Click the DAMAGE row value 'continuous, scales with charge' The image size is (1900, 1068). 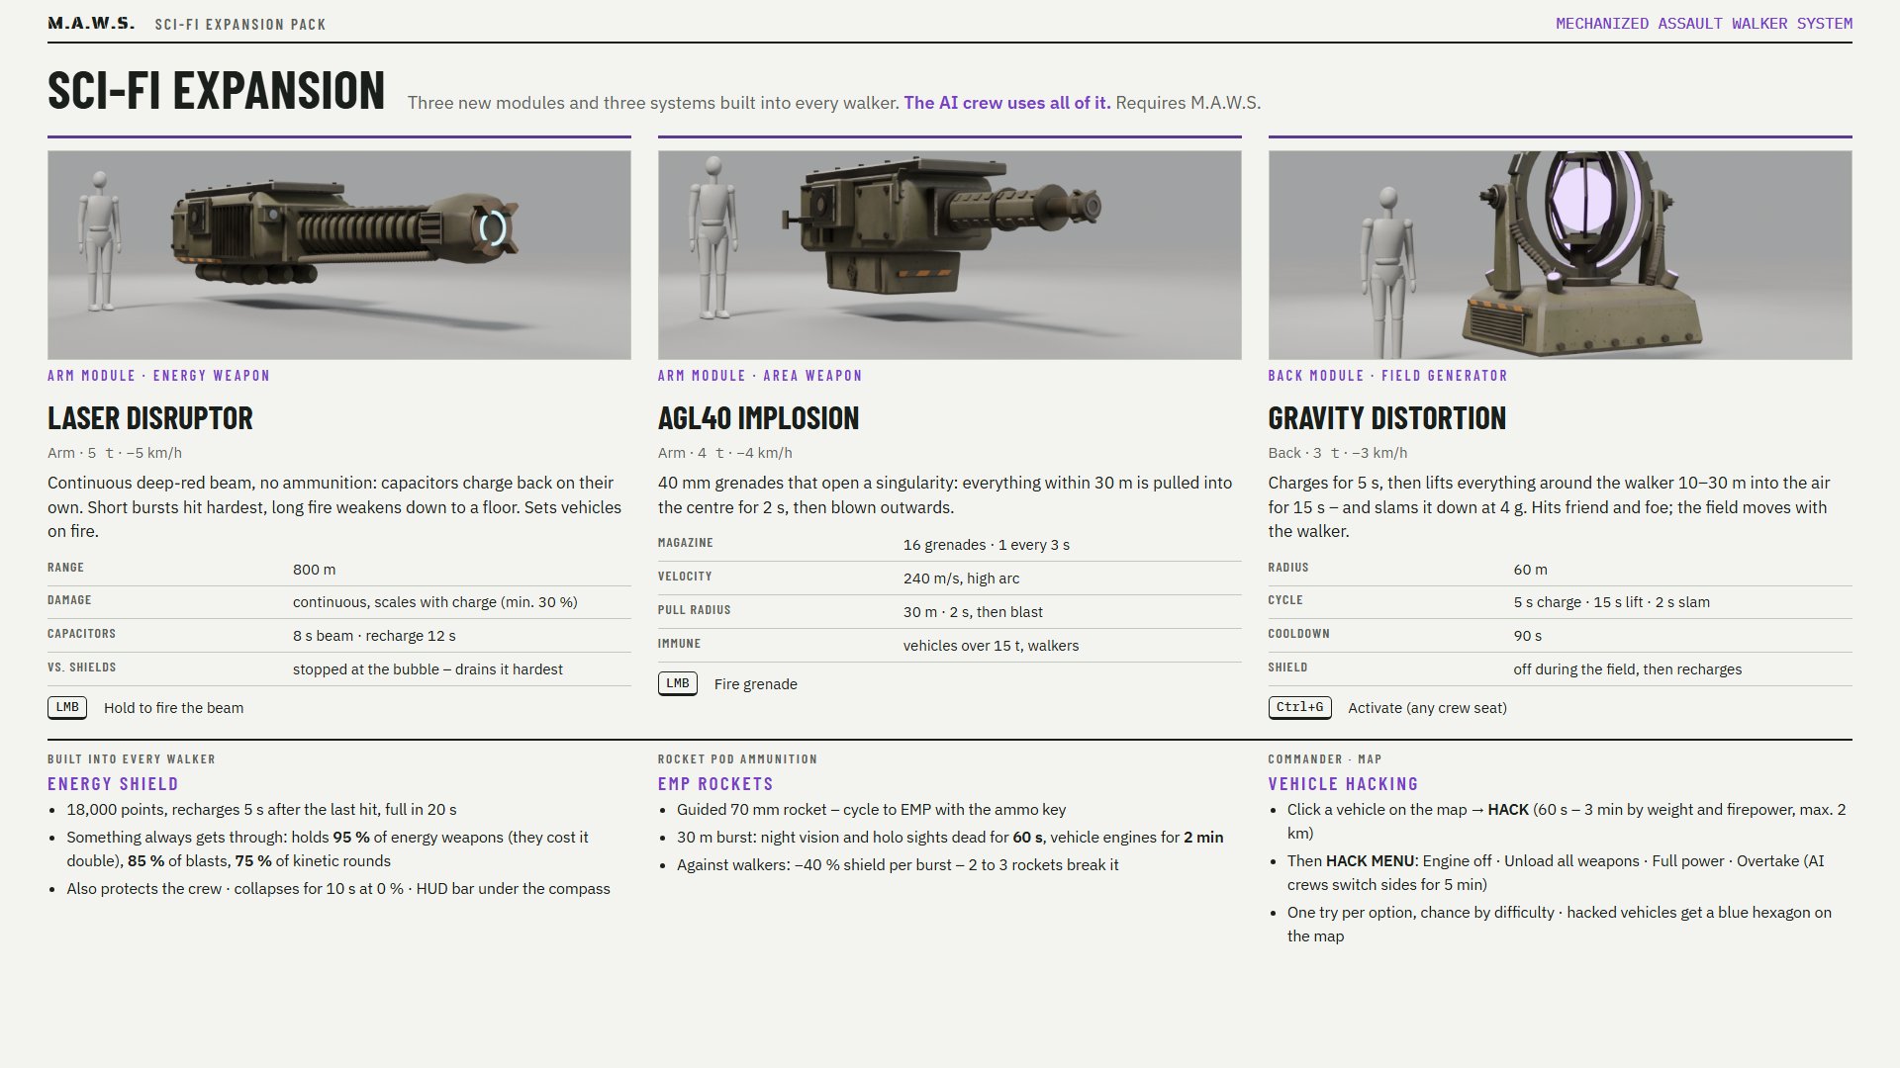point(434,602)
